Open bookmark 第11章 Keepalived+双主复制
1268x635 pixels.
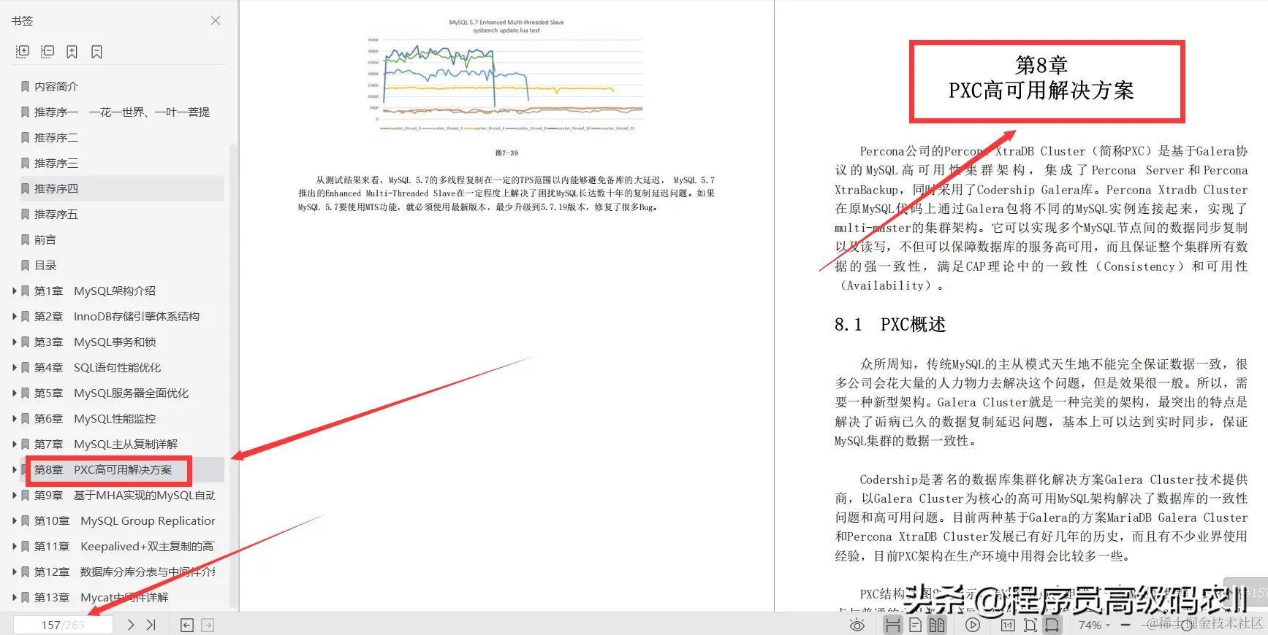click(124, 546)
